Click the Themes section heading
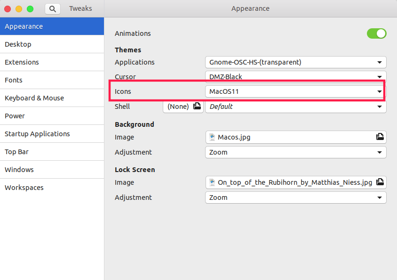This screenshot has width=397, height=280. (128, 50)
